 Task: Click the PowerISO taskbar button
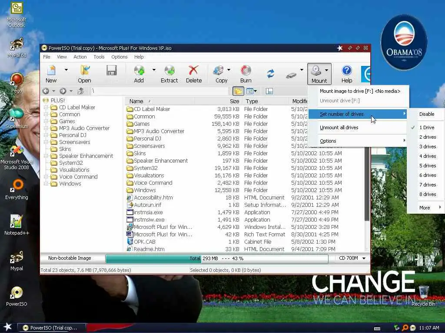(52, 328)
